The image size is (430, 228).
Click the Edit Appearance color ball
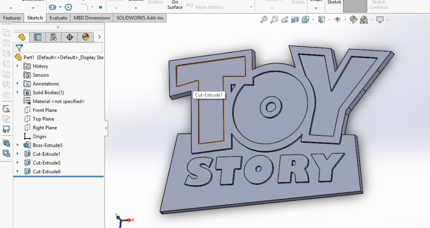click(x=353, y=20)
